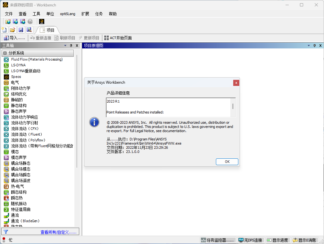Click the 刚体动力学 system icon

pos(6,88)
